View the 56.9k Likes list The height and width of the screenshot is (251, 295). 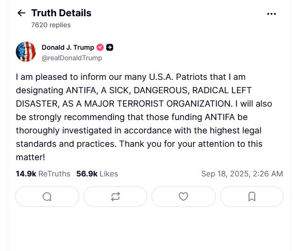coord(97,174)
